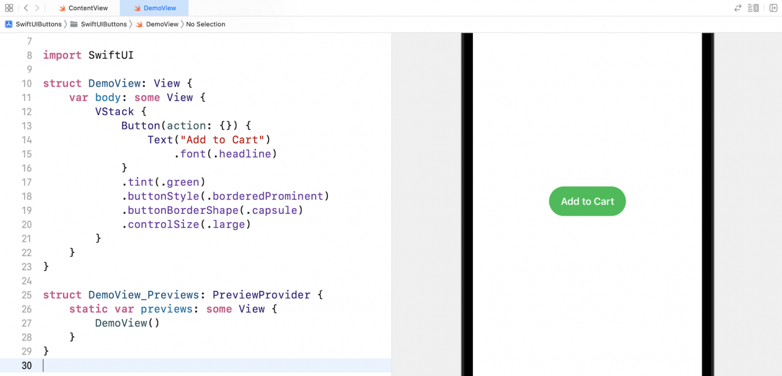Select the DemoView tab
782x376 pixels.
[158, 8]
